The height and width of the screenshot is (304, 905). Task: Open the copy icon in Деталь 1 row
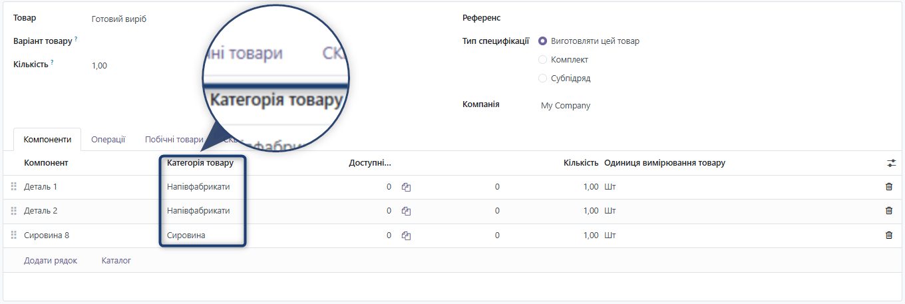(406, 187)
